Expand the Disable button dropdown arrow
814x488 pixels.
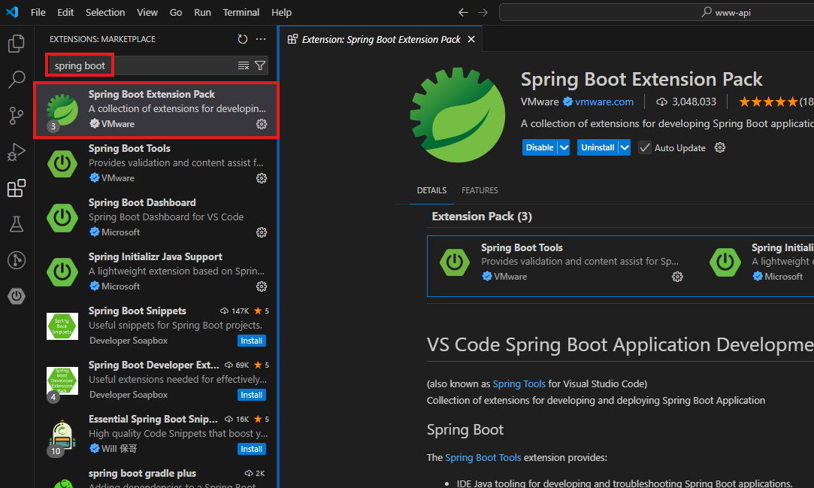[564, 147]
